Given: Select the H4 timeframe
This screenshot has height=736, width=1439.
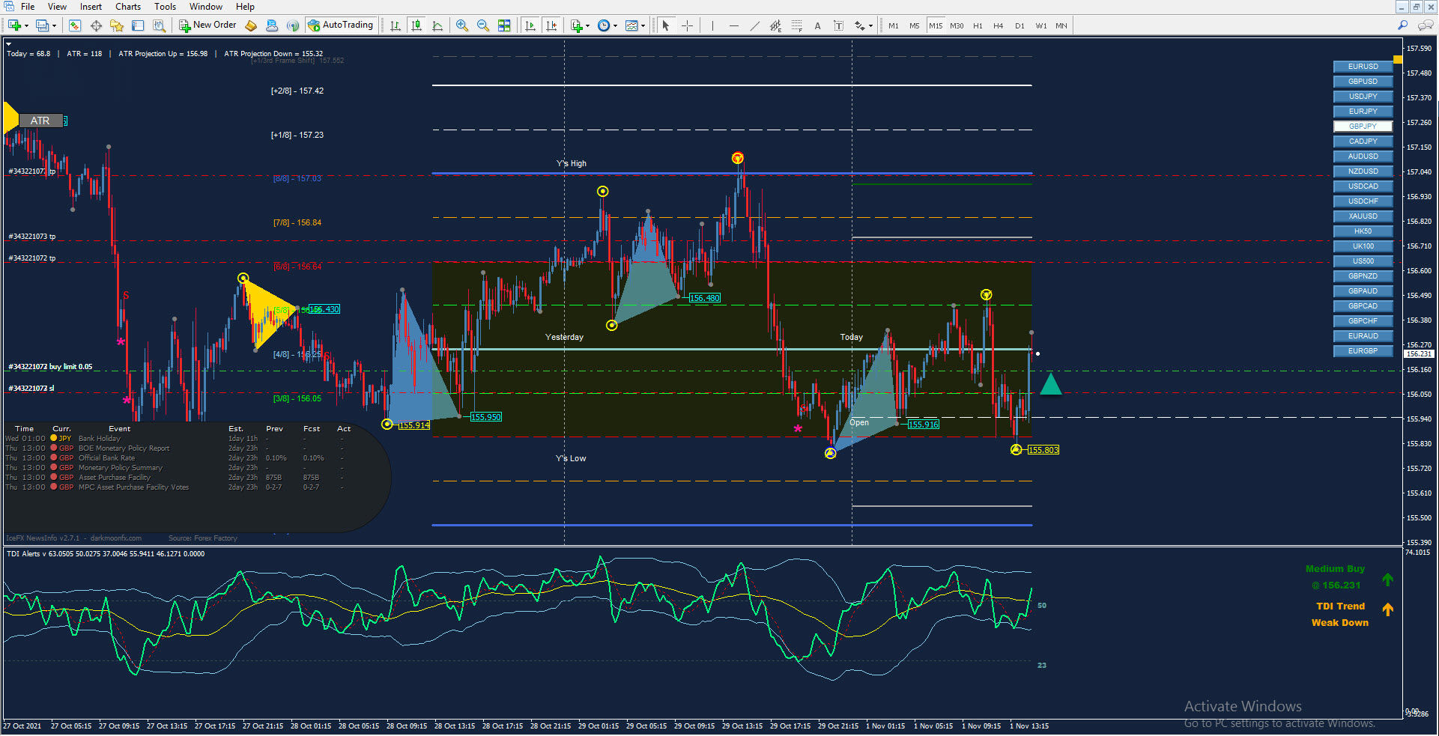Looking at the screenshot, I should 999,25.
